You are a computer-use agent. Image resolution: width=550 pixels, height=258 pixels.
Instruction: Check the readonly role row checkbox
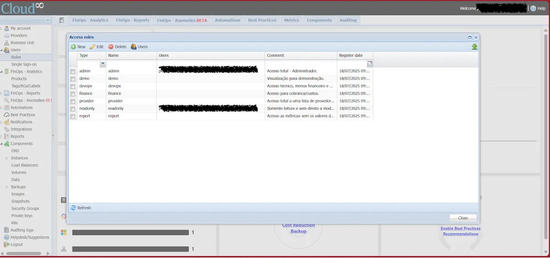(x=73, y=109)
